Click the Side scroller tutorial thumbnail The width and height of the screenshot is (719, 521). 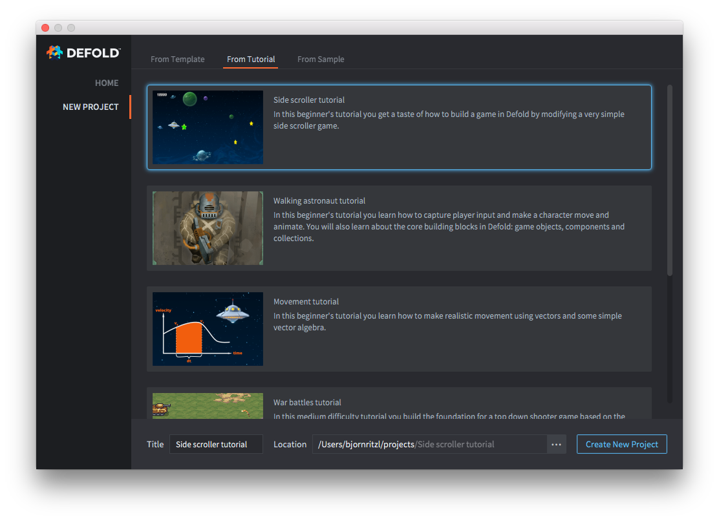point(208,127)
